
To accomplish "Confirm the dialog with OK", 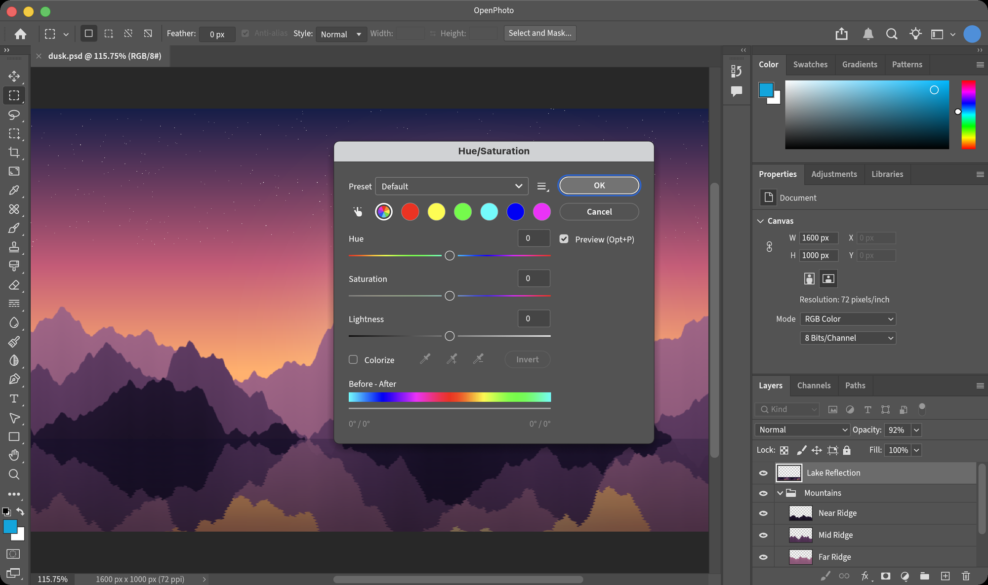I will pos(599,185).
